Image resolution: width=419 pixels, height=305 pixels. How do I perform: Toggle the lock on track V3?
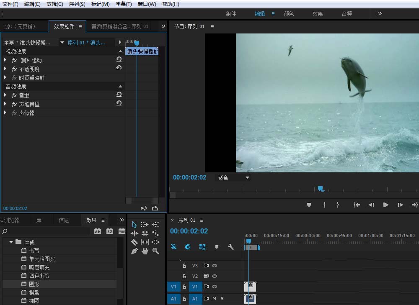pos(184,266)
